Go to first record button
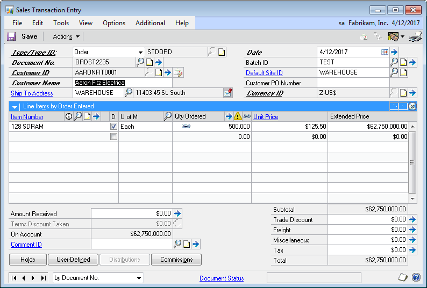427x288 pixels. [14, 278]
